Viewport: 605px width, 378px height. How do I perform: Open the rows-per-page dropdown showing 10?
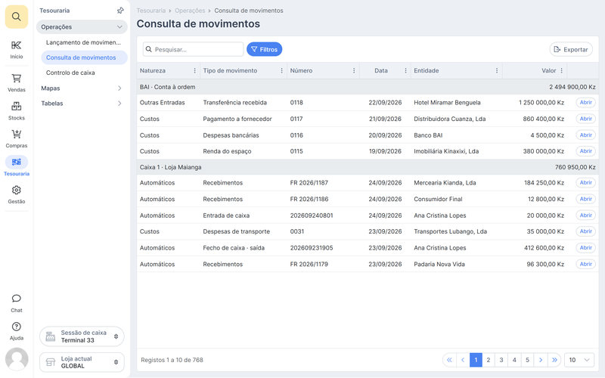tap(579, 360)
